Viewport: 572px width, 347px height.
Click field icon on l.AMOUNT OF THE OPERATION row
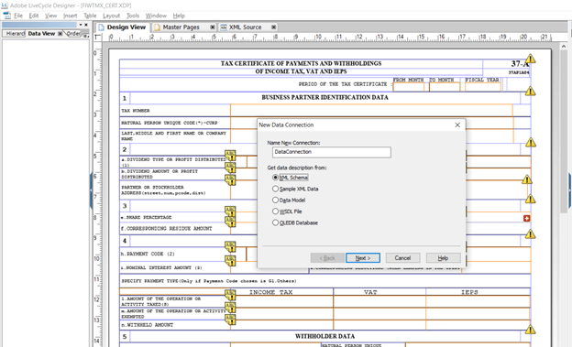[230, 307]
